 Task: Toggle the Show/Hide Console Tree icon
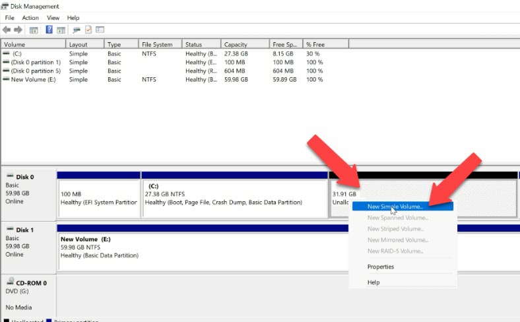[x=34, y=30]
